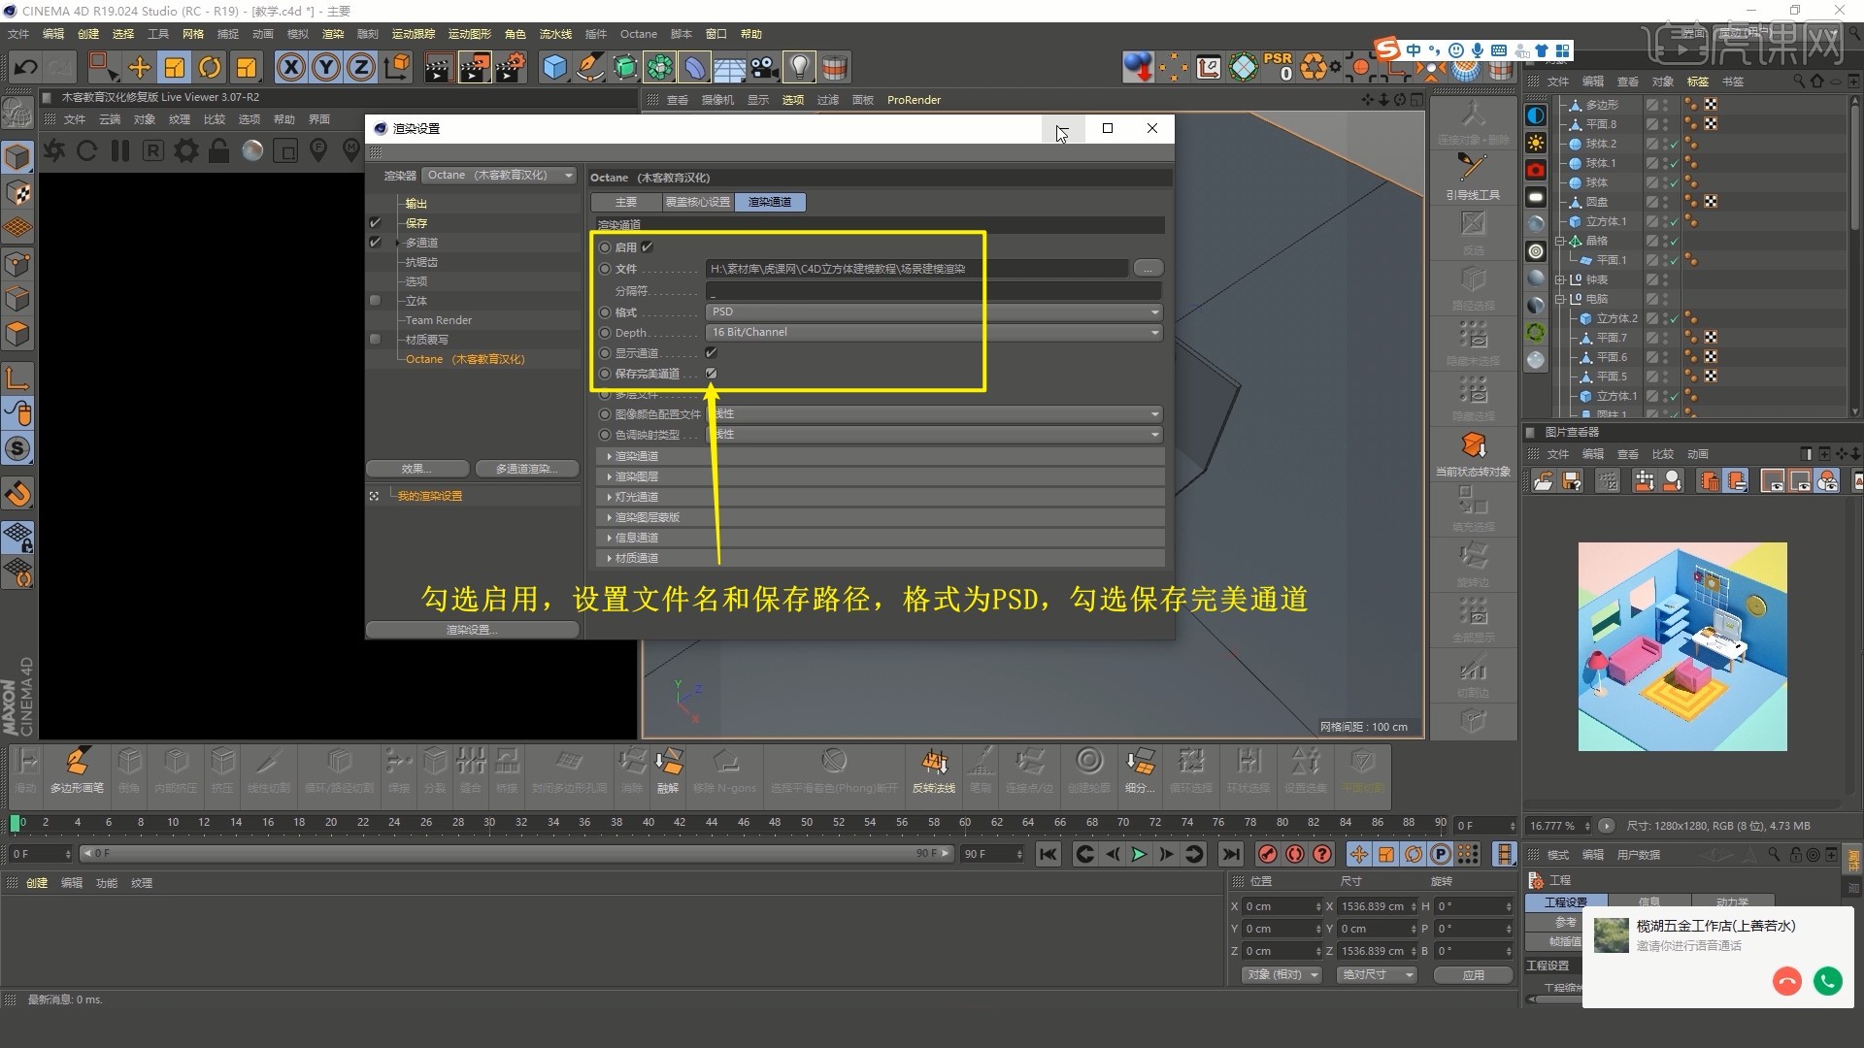The height and width of the screenshot is (1048, 1864).
Task: Toggle the 保存完美通道 checkbox
Action: tap(711, 374)
